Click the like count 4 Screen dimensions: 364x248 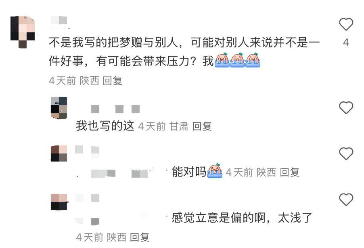[346, 42]
